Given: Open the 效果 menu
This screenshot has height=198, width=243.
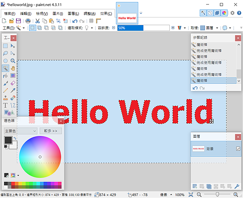Looking at the screenshot, I should pos(106,13).
